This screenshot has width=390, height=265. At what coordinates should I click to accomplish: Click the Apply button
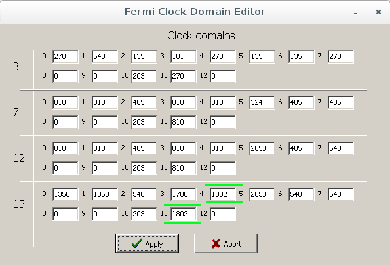click(x=147, y=243)
